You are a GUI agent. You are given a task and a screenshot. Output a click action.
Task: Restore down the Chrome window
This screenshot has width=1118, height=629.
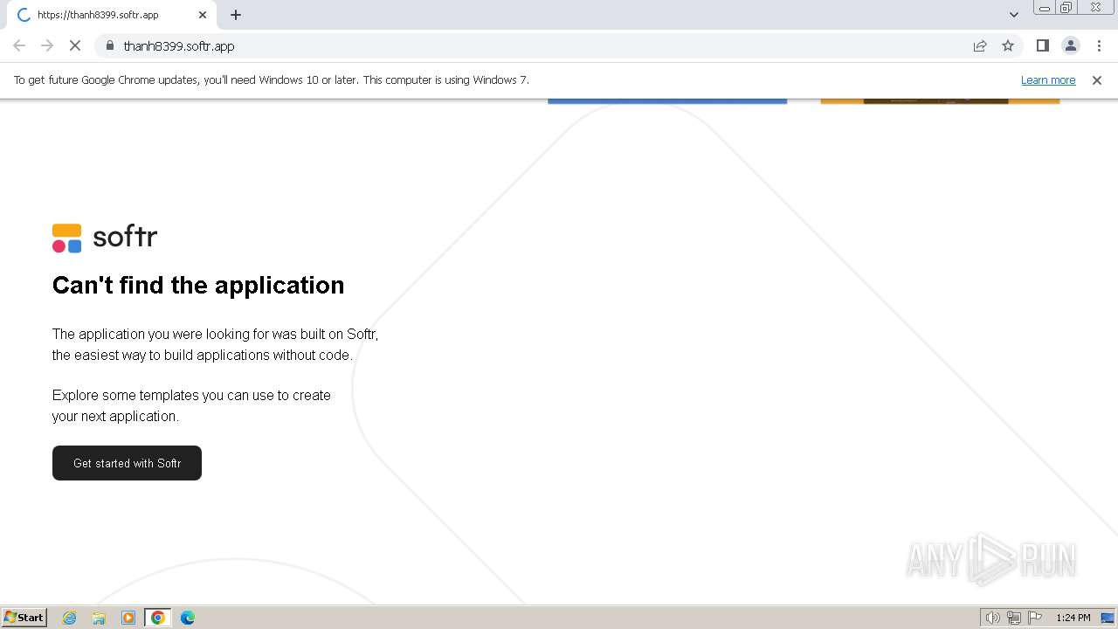coord(1066,8)
